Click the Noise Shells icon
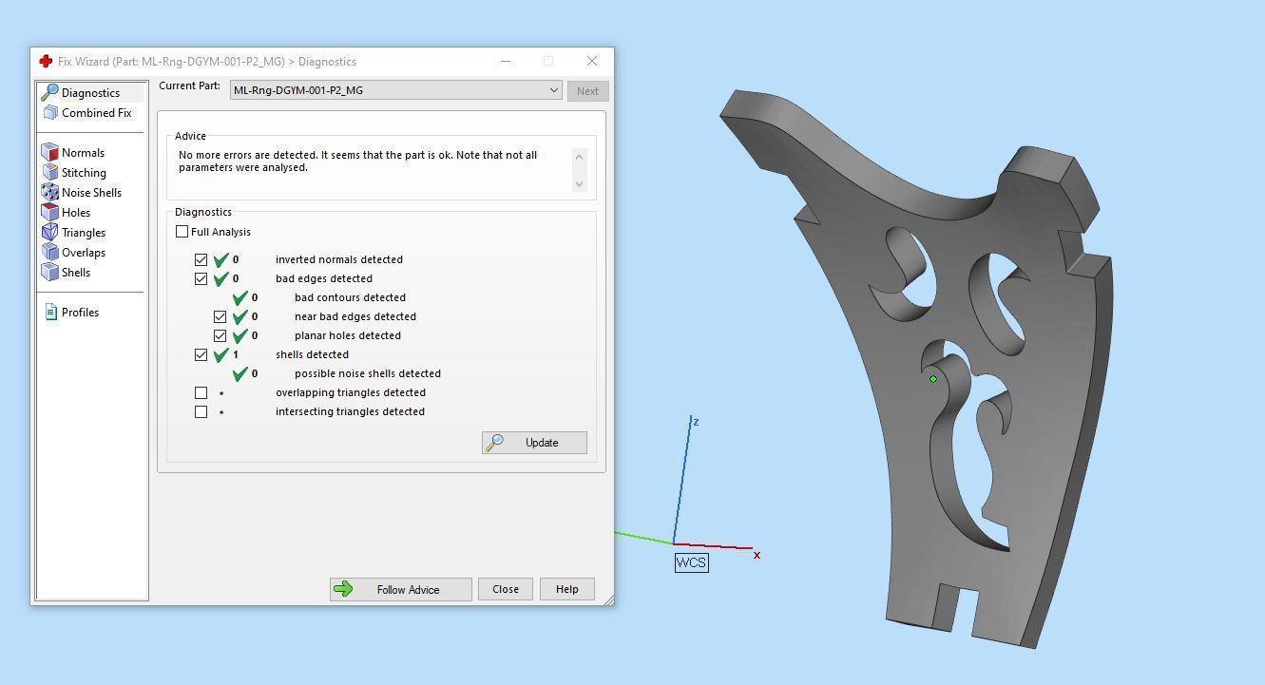This screenshot has height=685, width=1265. [50, 192]
